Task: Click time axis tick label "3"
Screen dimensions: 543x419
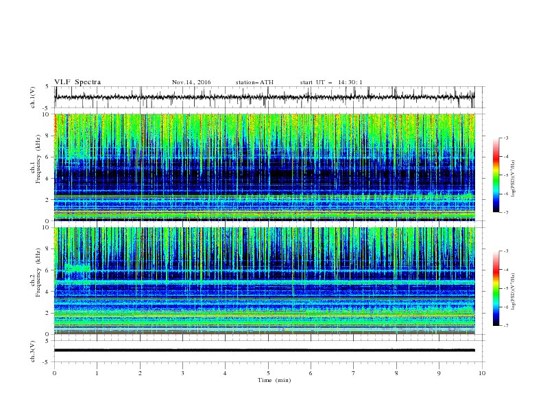Action: pyautogui.click(x=182, y=373)
